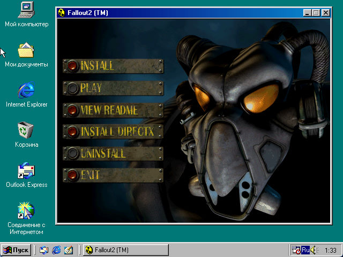Open the Мой компьютер desktop icon
This screenshot has width=343, height=257.
[x=26, y=14]
